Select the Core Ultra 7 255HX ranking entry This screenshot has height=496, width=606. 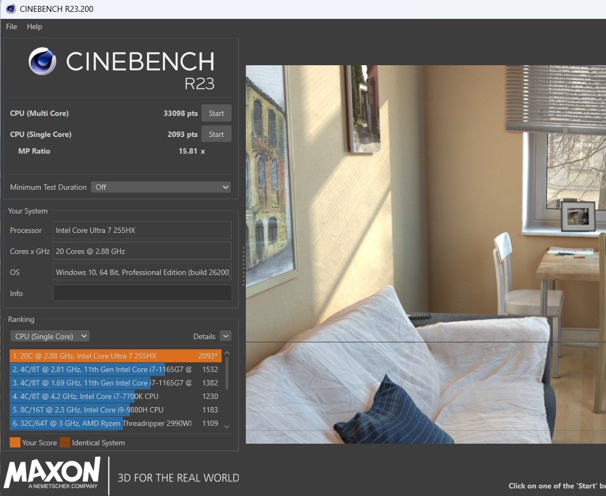point(108,356)
